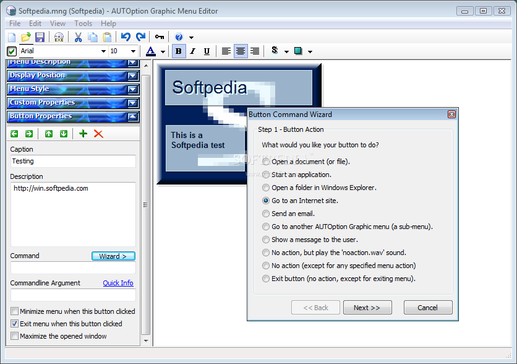The image size is (517, 364).
Task: Expand the Custom Properties panel
Action: (133, 103)
